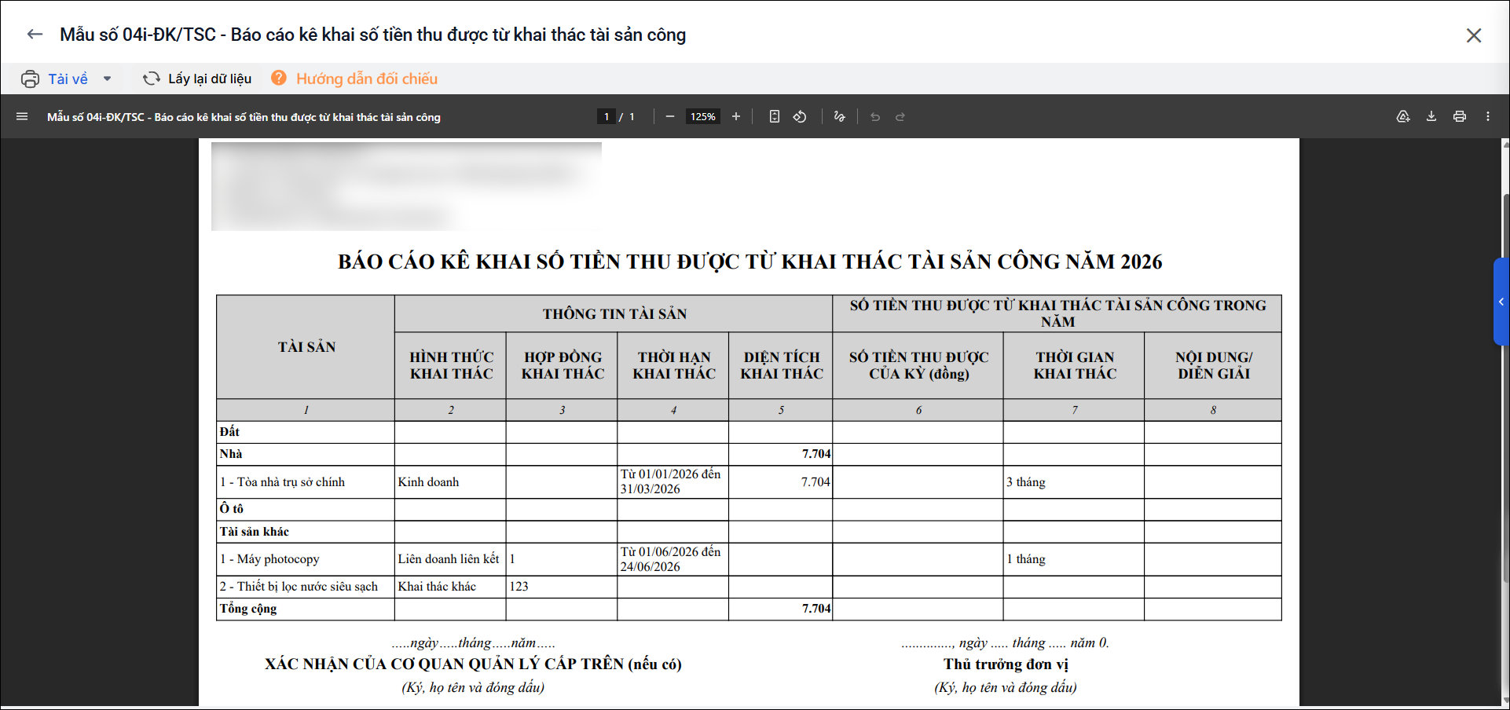Click the HỢP ĐỒNG KHAI THÁC column header

pos(563,365)
